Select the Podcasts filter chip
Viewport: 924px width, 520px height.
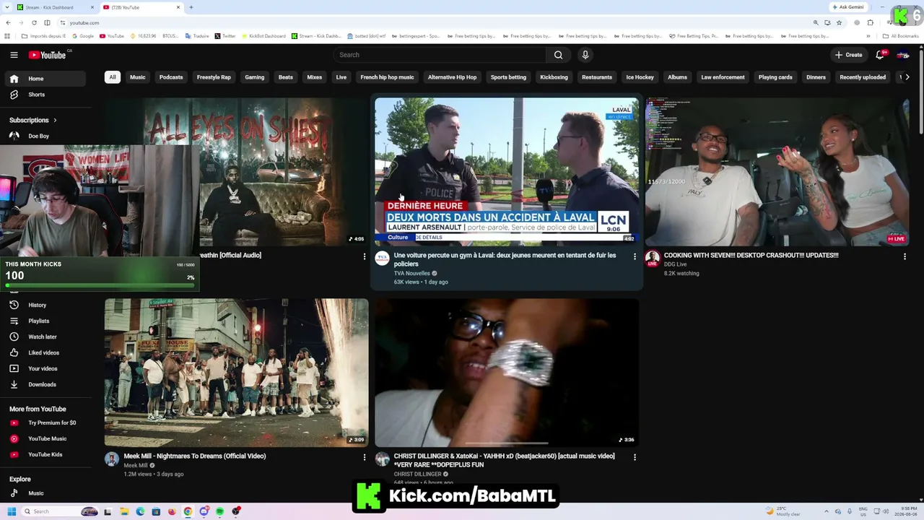pyautogui.click(x=171, y=77)
